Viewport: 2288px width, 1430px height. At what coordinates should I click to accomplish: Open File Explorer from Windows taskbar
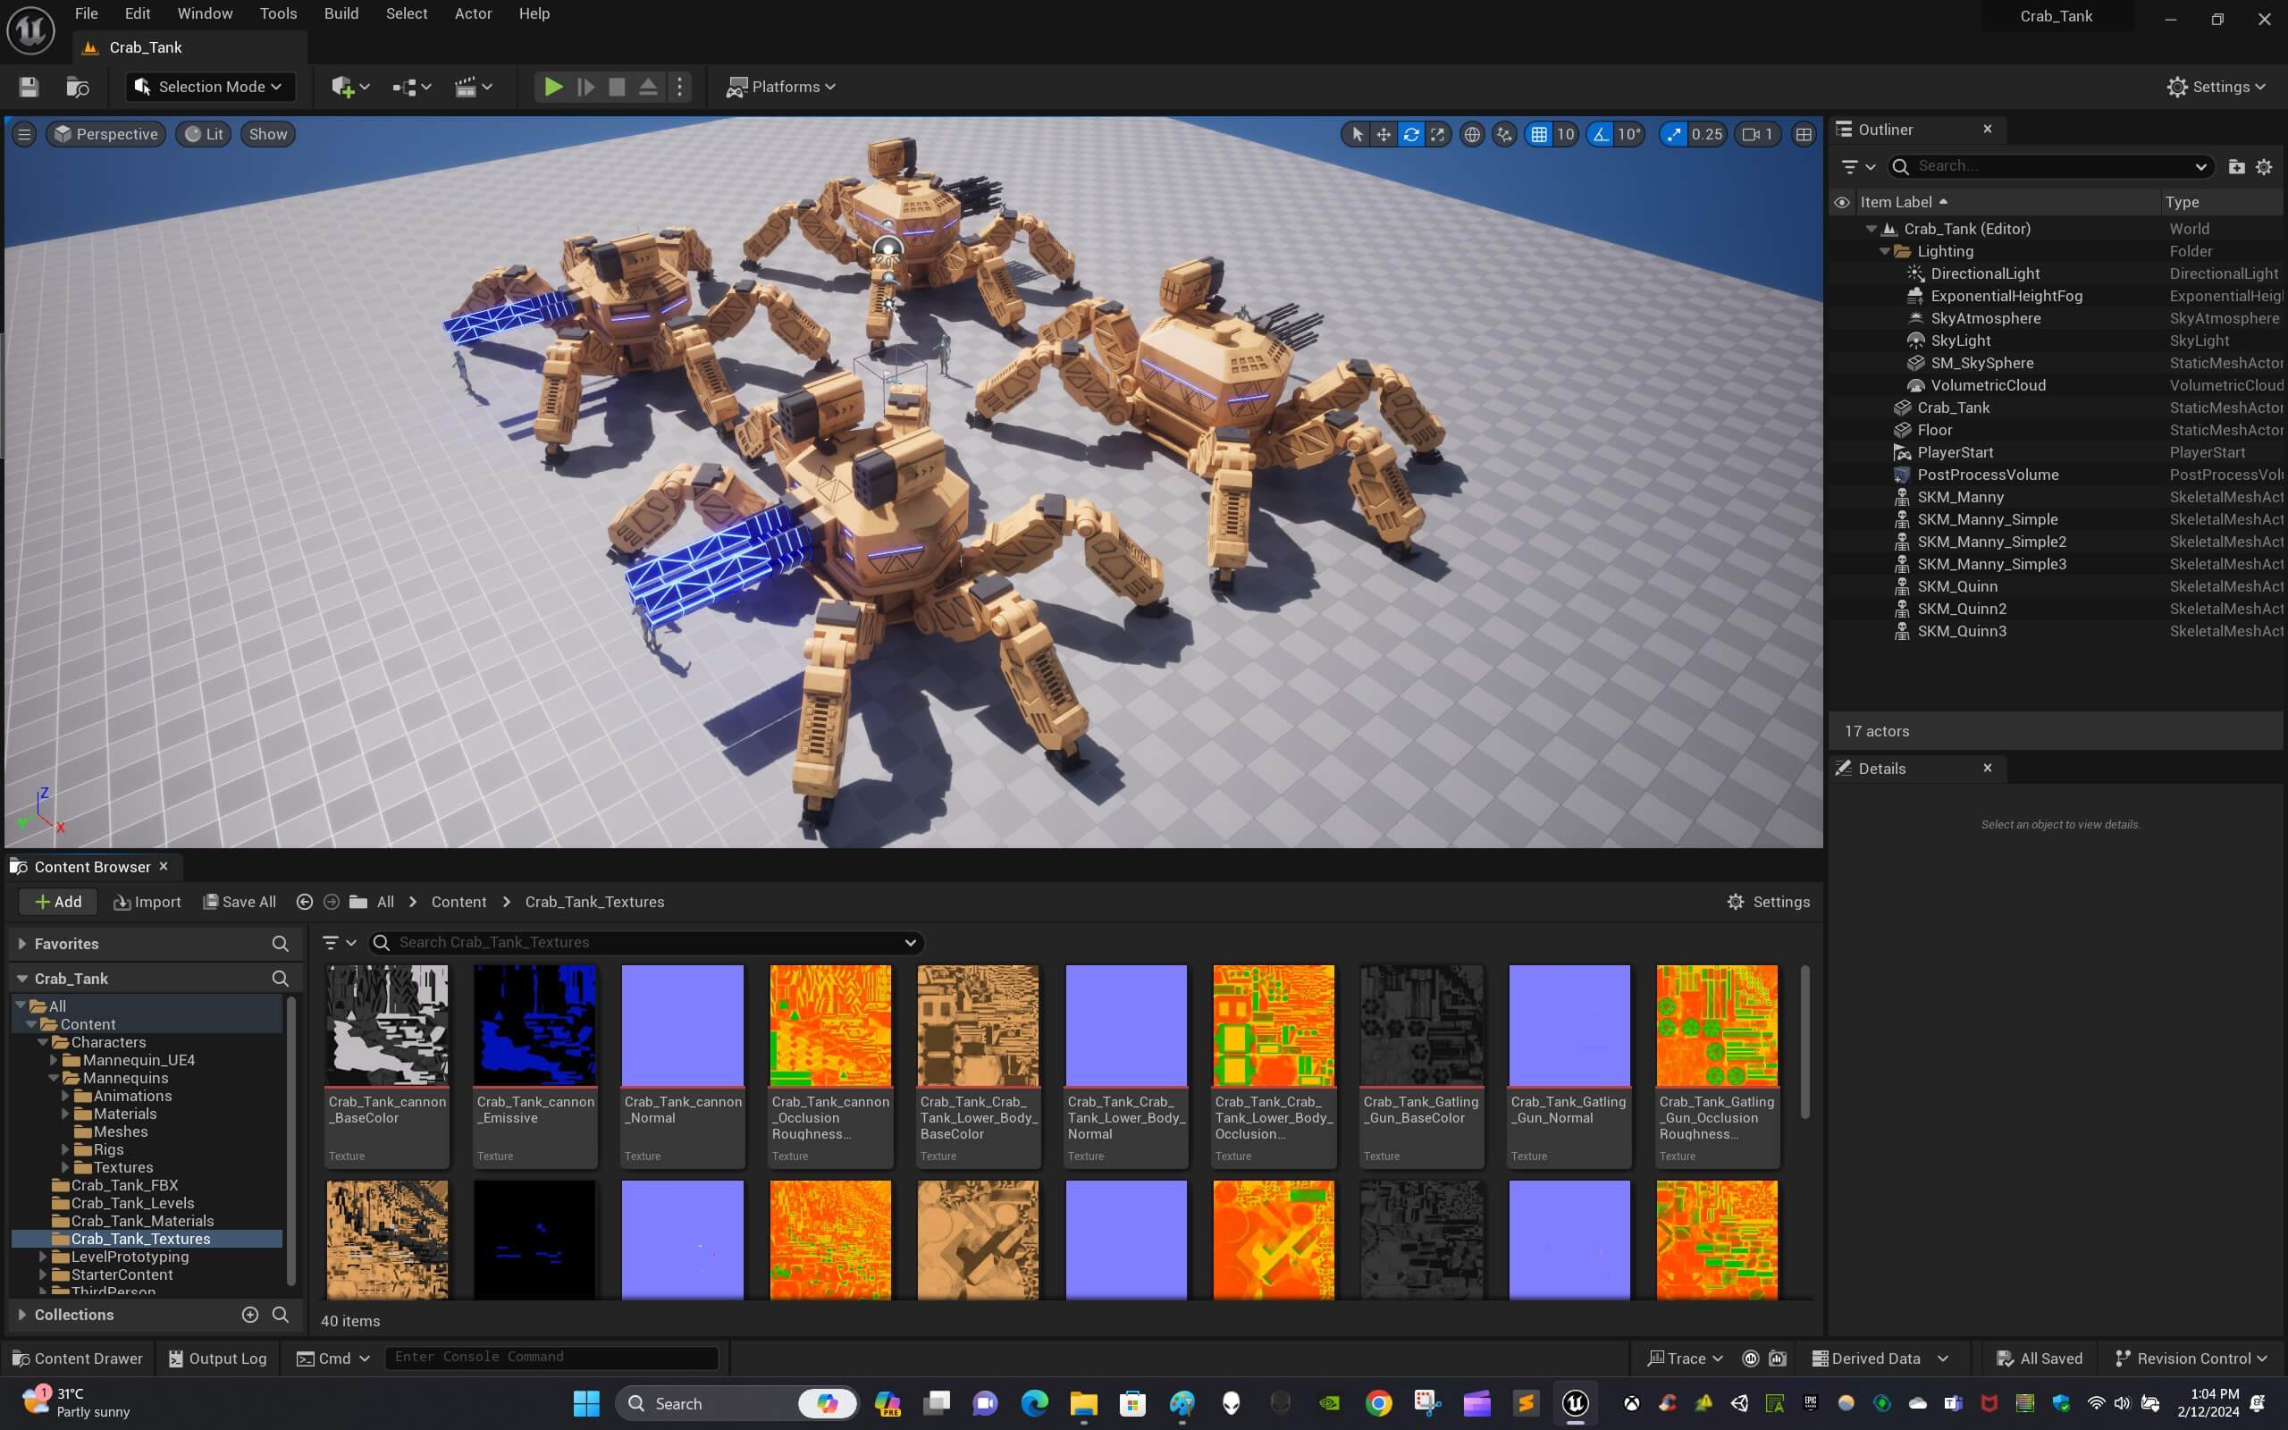(1083, 1403)
